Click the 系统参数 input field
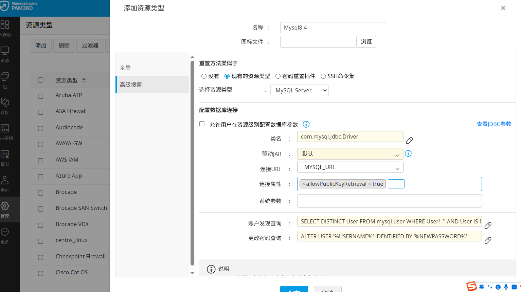The image size is (521, 292). pyautogui.click(x=389, y=201)
